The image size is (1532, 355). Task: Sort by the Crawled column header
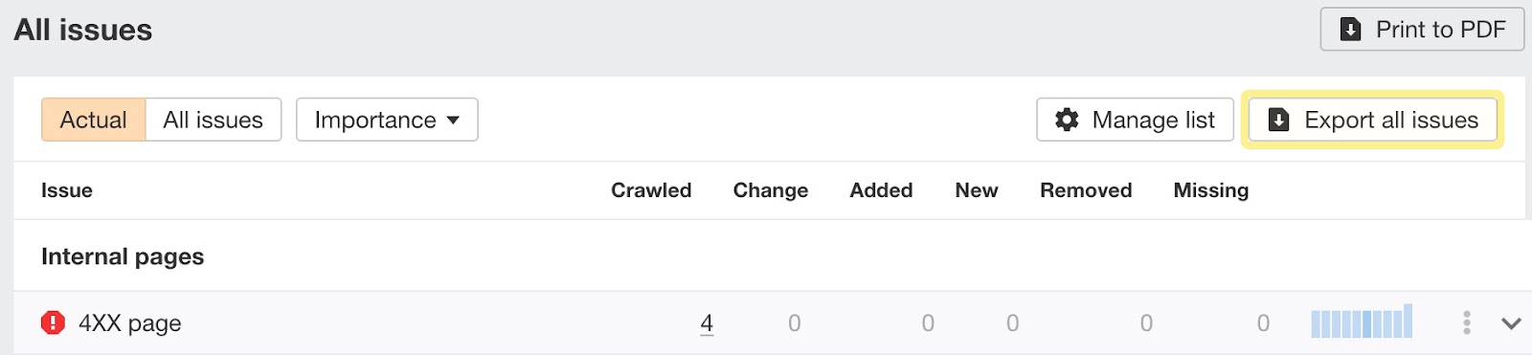tap(651, 190)
